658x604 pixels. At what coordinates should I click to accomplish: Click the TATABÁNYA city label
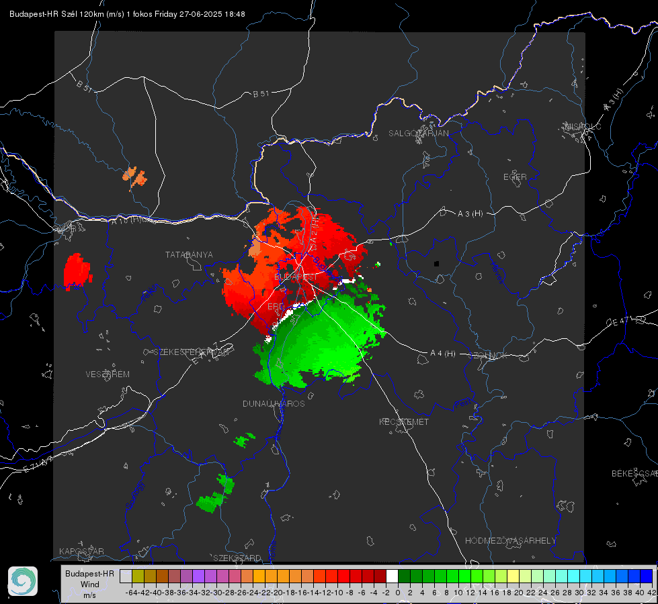click(189, 254)
